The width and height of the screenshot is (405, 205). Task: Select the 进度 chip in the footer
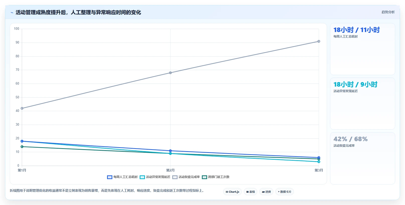266,192
